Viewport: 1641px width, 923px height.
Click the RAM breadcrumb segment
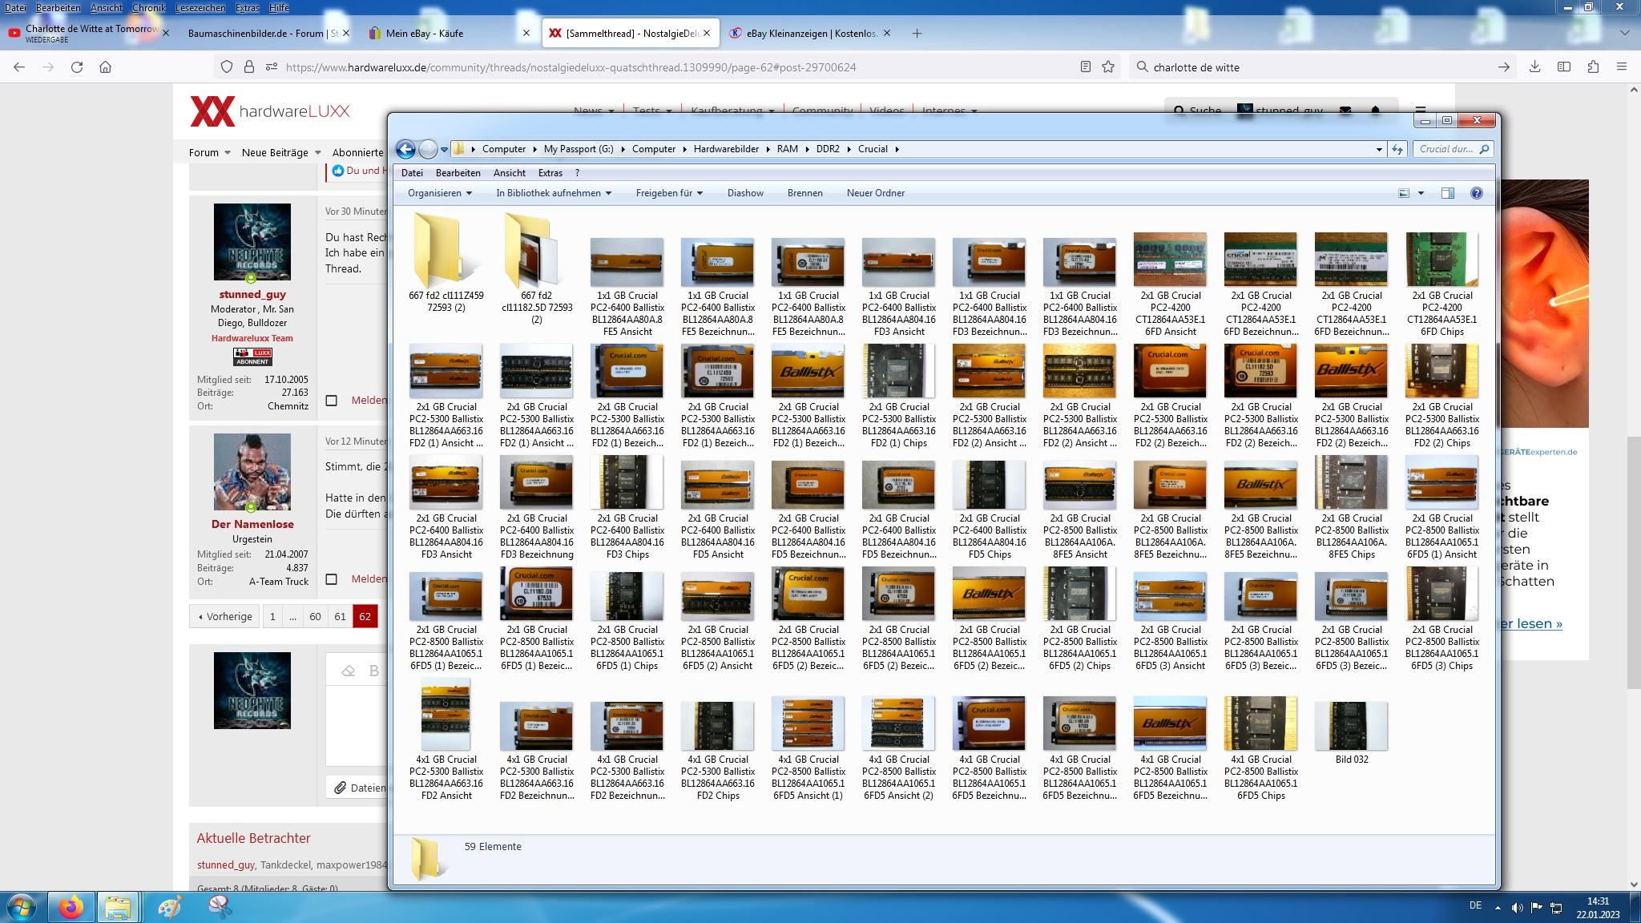(787, 149)
